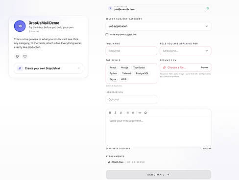239x180 pixels.
Task: Open the globe website icon
Action: tap(17, 56)
